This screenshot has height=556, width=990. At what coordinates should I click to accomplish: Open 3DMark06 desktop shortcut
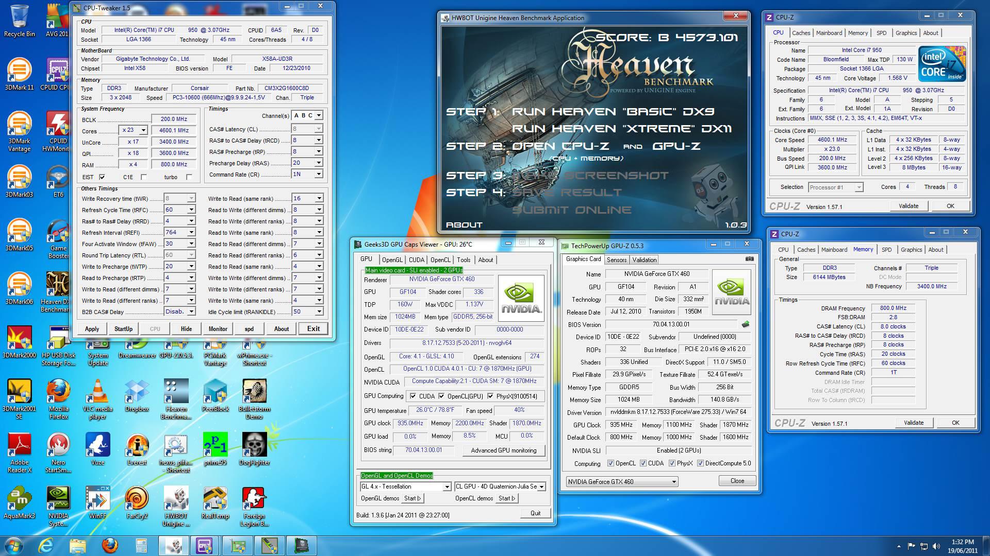(x=19, y=288)
